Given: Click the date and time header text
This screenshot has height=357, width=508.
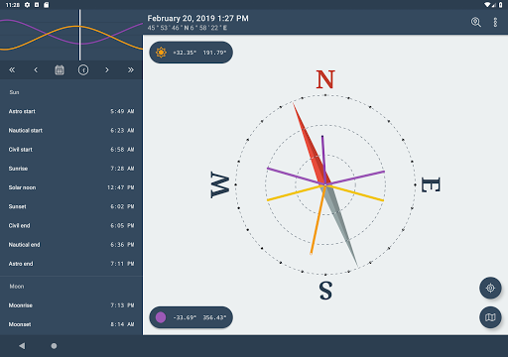Looking at the screenshot, I should tap(197, 18).
